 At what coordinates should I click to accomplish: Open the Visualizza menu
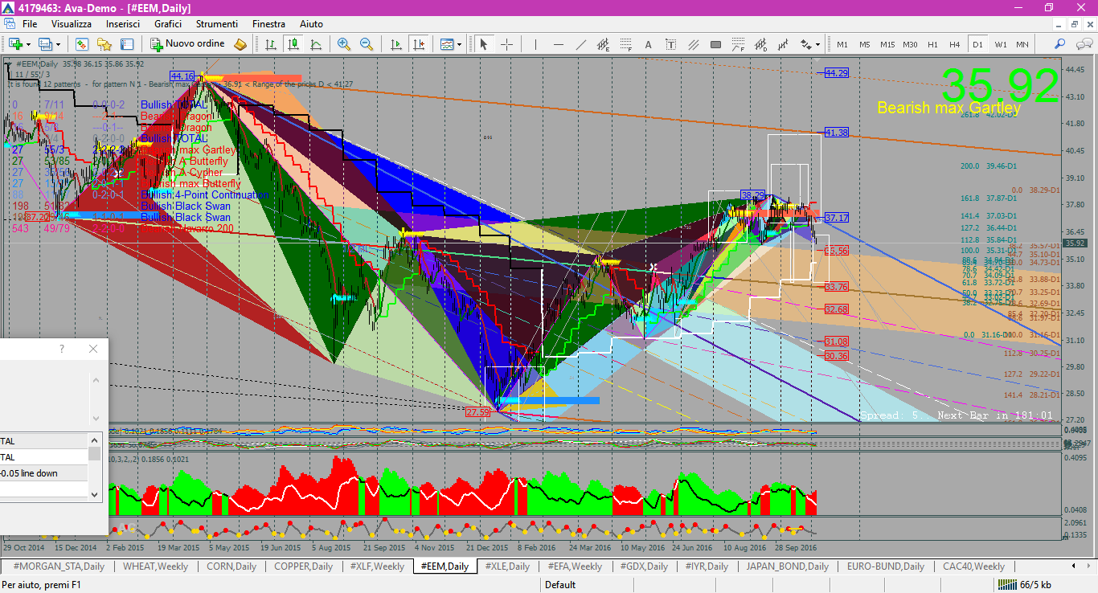point(72,24)
